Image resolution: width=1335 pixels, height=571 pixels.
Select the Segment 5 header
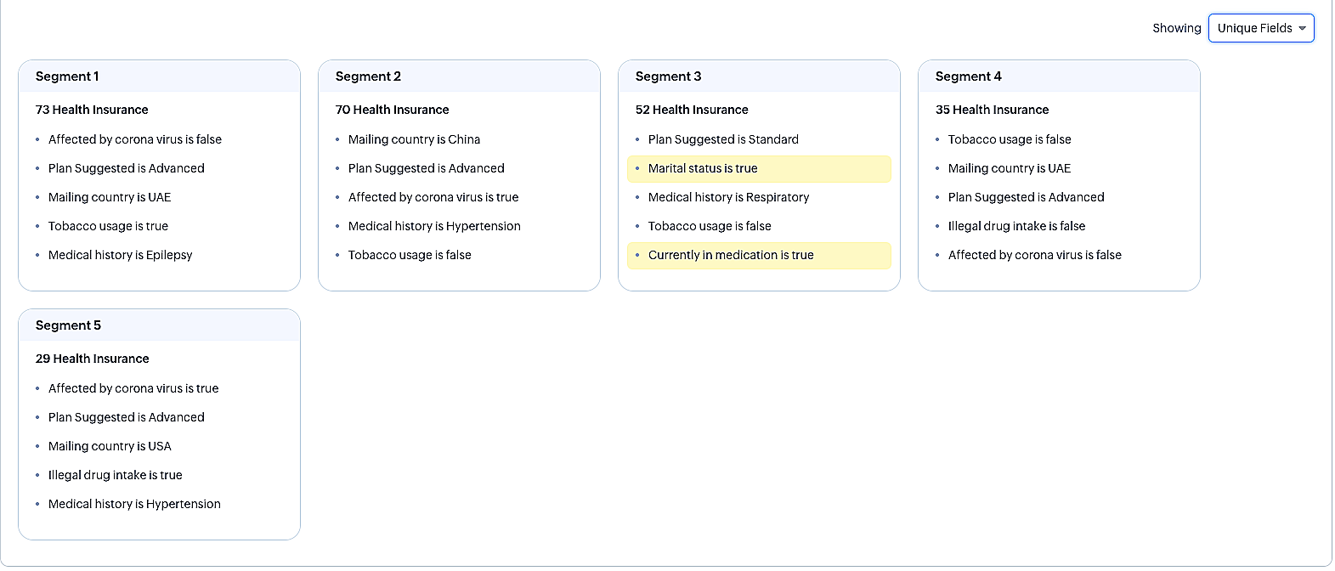point(68,325)
